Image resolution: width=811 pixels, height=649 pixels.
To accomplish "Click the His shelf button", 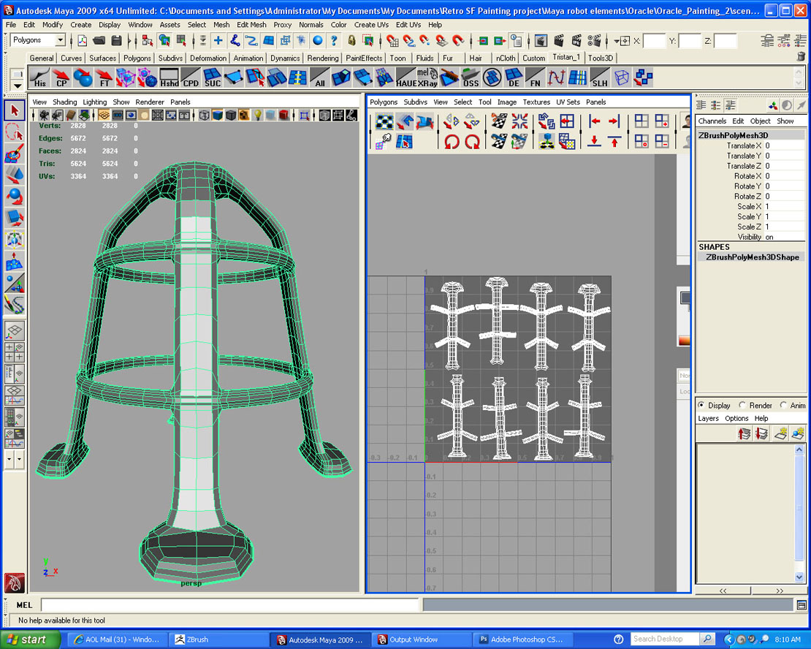I will click(x=39, y=77).
